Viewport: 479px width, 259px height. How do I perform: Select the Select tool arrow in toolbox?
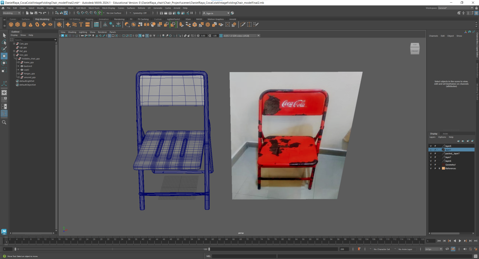[x=4, y=35]
